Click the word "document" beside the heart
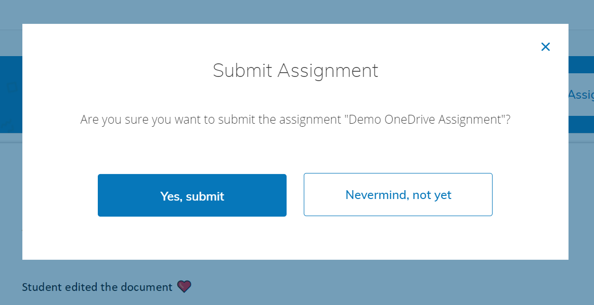The image size is (594, 305). click(146, 287)
